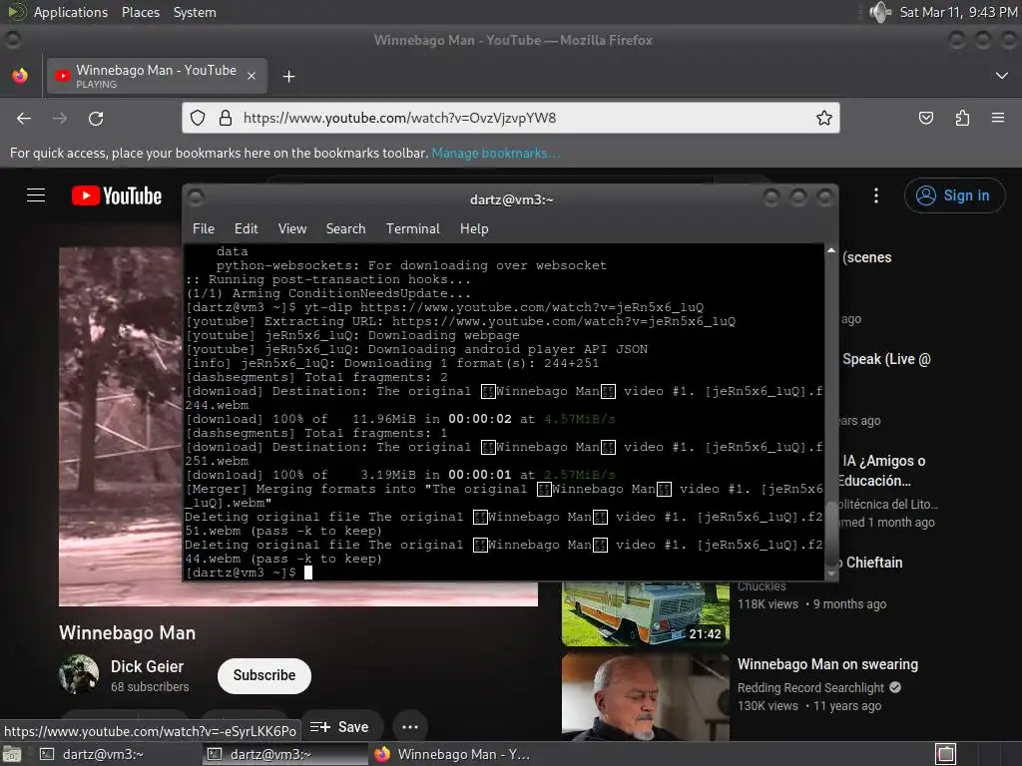Open more actions ellipsis under video

click(410, 727)
